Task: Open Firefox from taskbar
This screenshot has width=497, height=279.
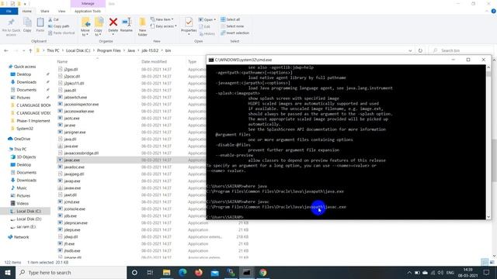Action: click(x=199, y=272)
